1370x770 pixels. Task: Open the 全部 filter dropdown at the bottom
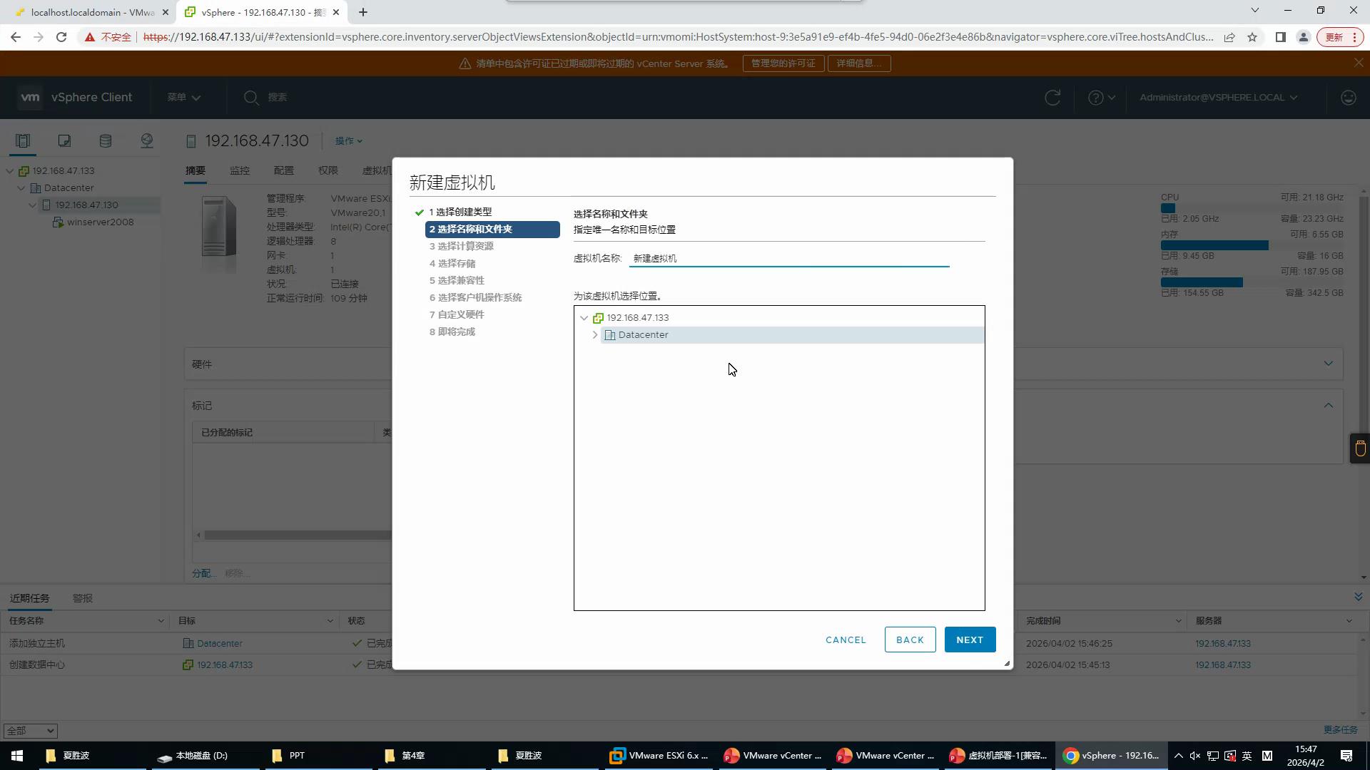[30, 731]
